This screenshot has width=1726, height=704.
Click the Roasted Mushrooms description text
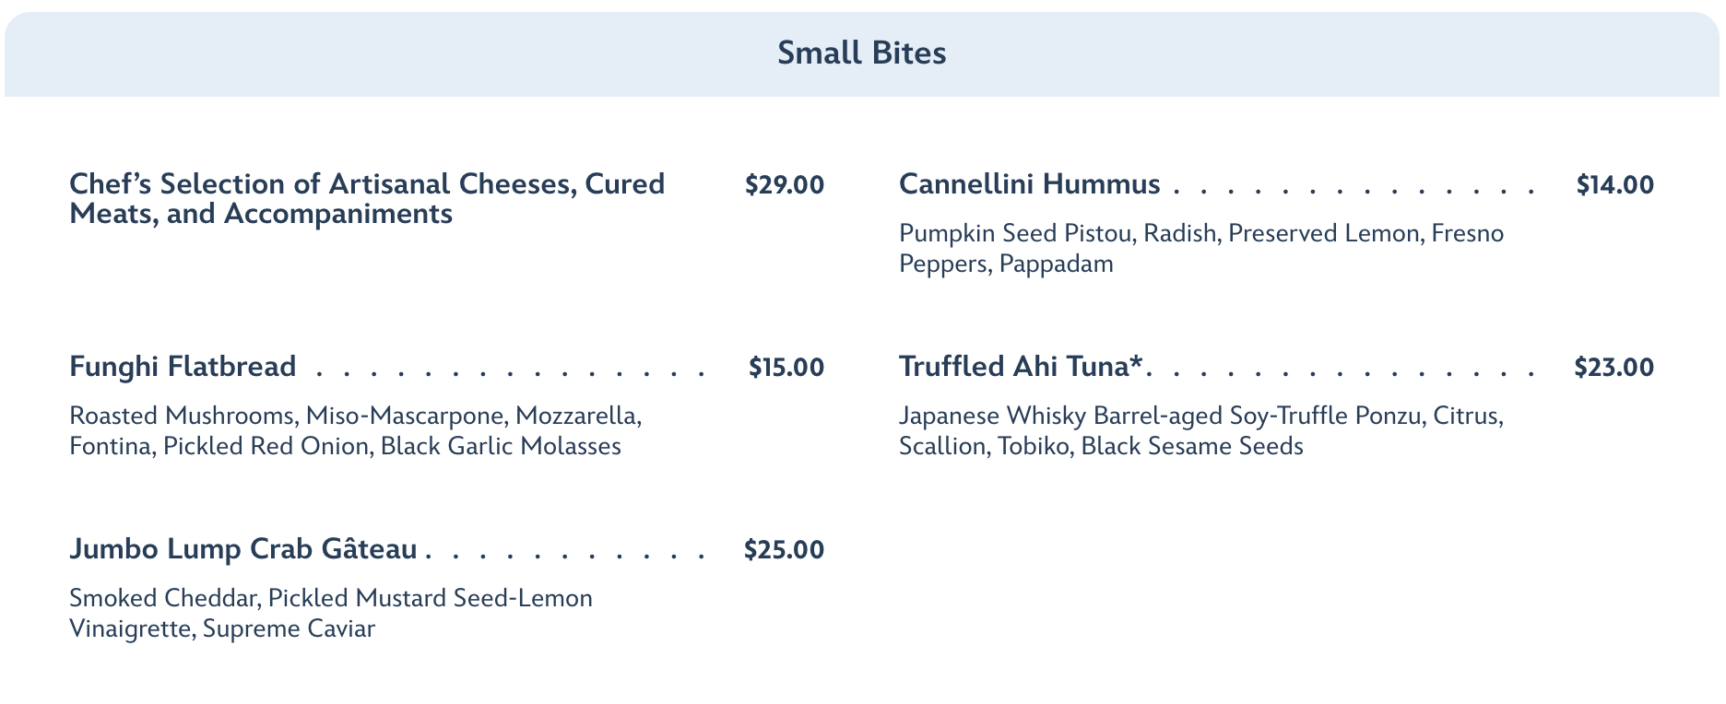(x=355, y=430)
